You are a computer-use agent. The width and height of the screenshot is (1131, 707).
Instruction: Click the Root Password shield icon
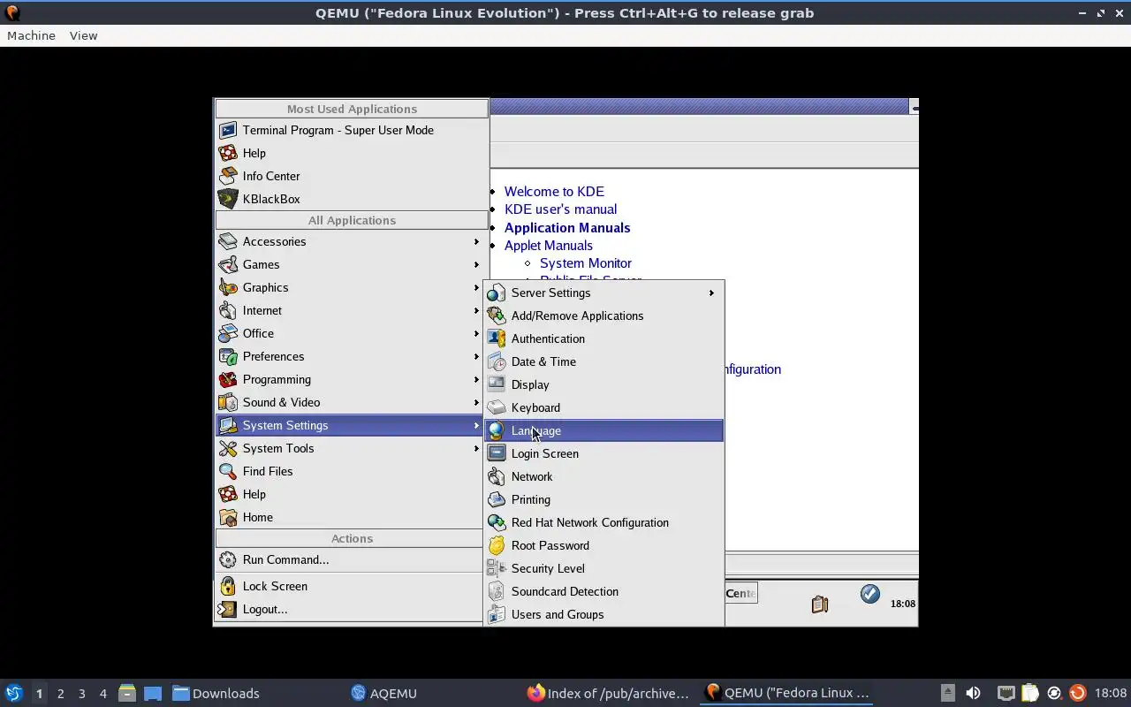coord(497,545)
